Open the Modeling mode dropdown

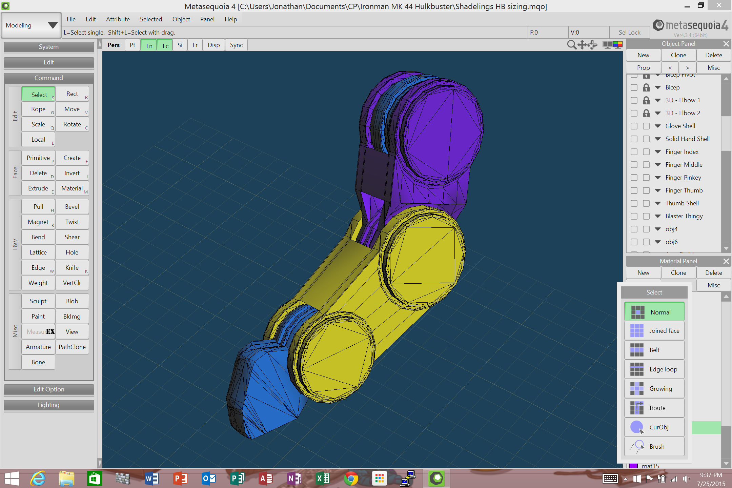click(x=31, y=25)
